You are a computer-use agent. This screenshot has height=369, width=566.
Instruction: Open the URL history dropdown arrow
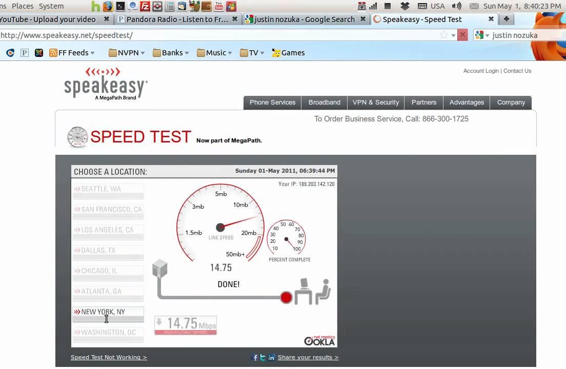(x=453, y=35)
